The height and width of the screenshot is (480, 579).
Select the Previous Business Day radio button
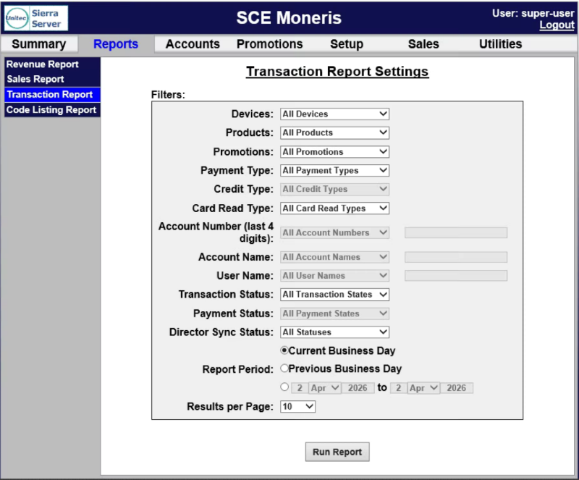coord(284,368)
